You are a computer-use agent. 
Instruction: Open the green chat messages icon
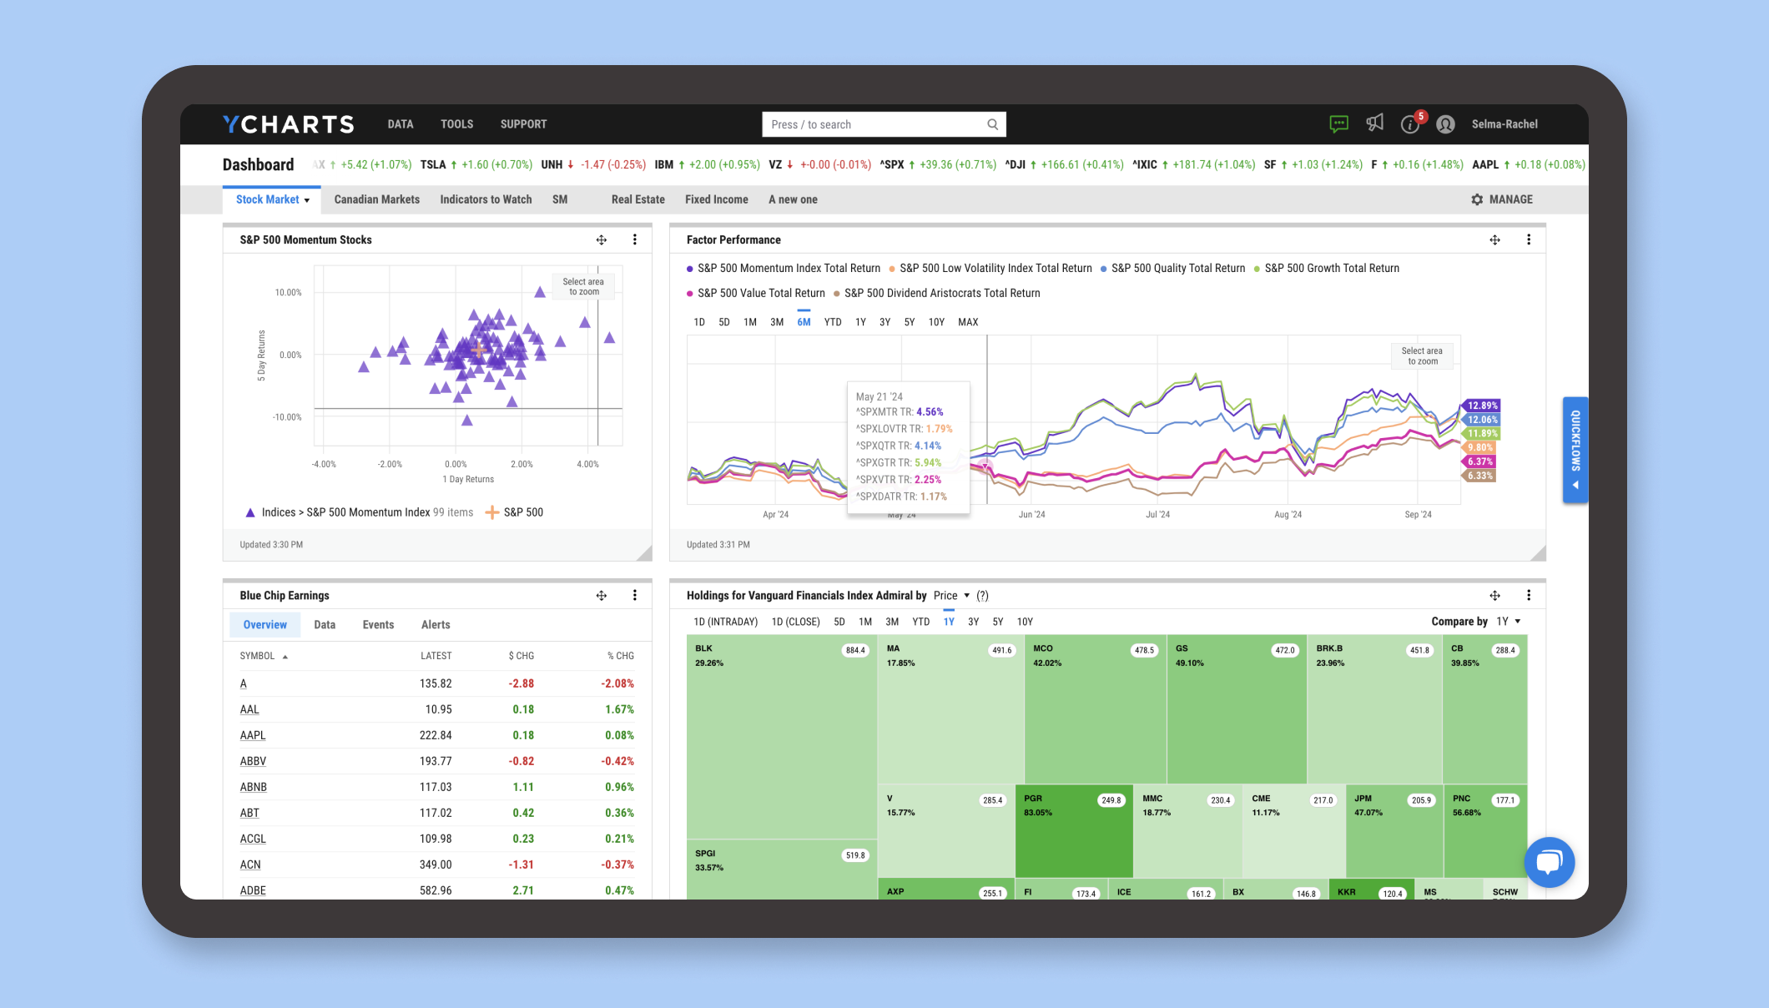1338,124
